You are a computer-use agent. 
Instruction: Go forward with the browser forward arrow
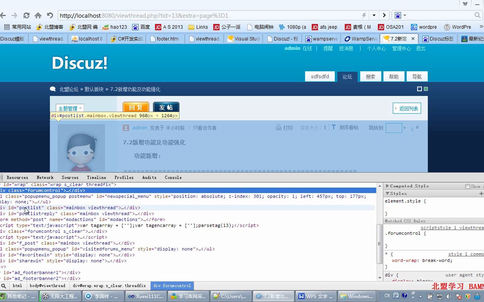(14, 15)
